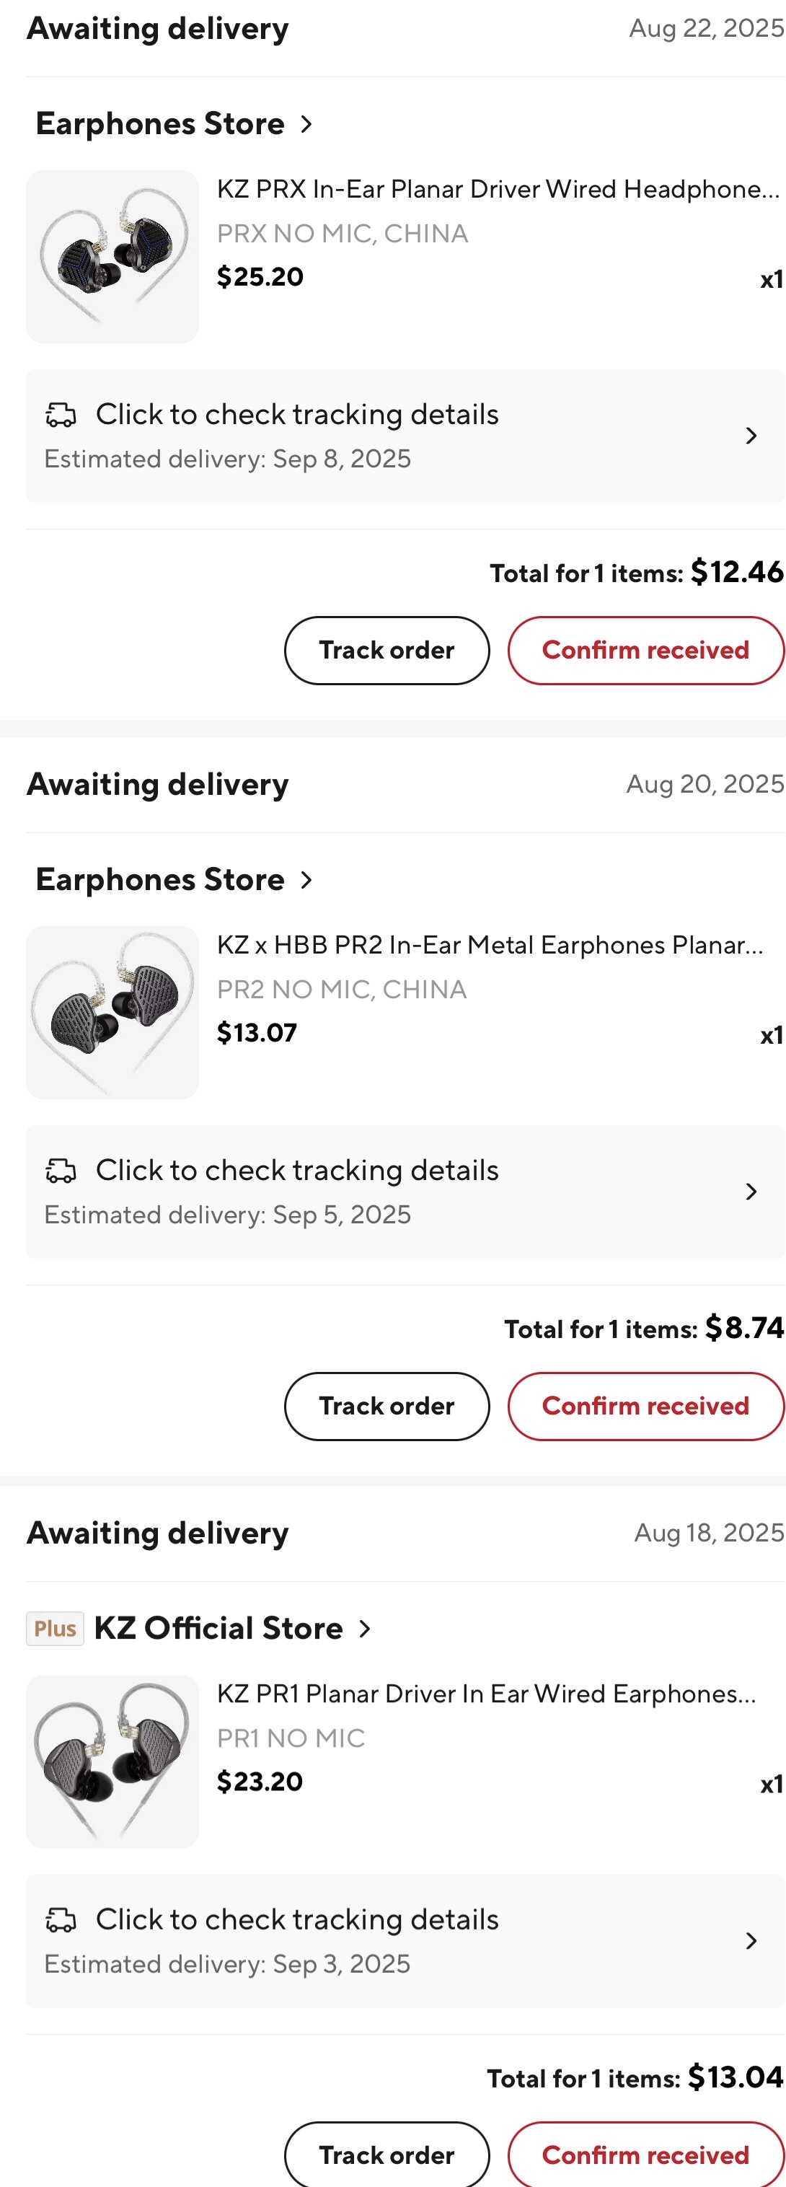Confirm received for the $12.46 order
The image size is (786, 2187).
645,651
